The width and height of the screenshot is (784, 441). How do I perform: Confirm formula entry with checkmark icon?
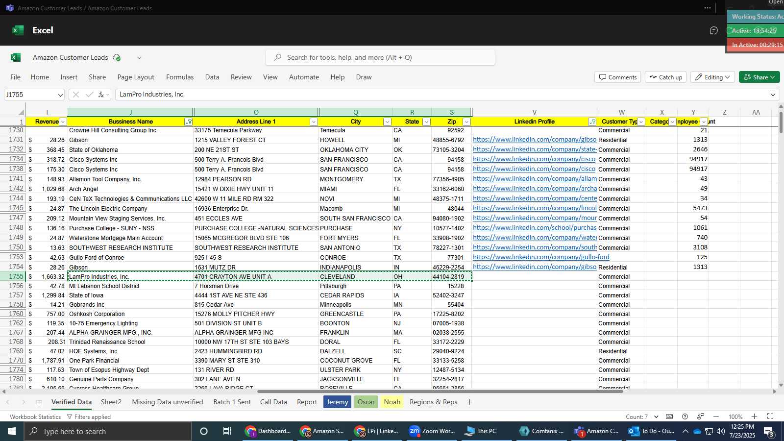[89, 95]
